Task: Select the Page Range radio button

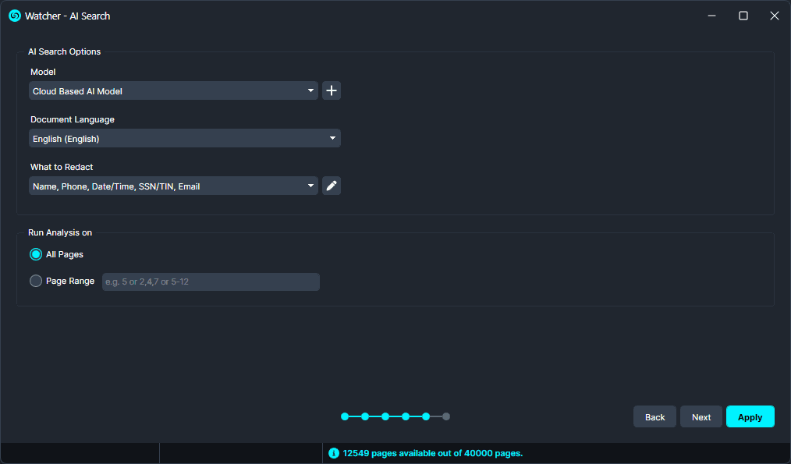Action: pyautogui.click(x=36, y=281)
